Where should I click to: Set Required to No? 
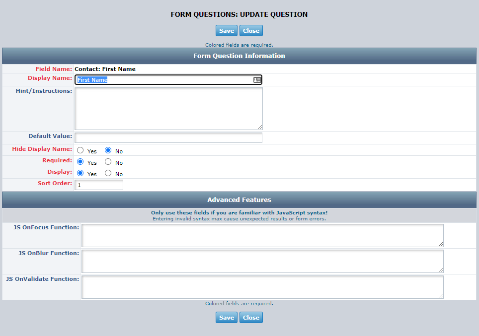108,162
